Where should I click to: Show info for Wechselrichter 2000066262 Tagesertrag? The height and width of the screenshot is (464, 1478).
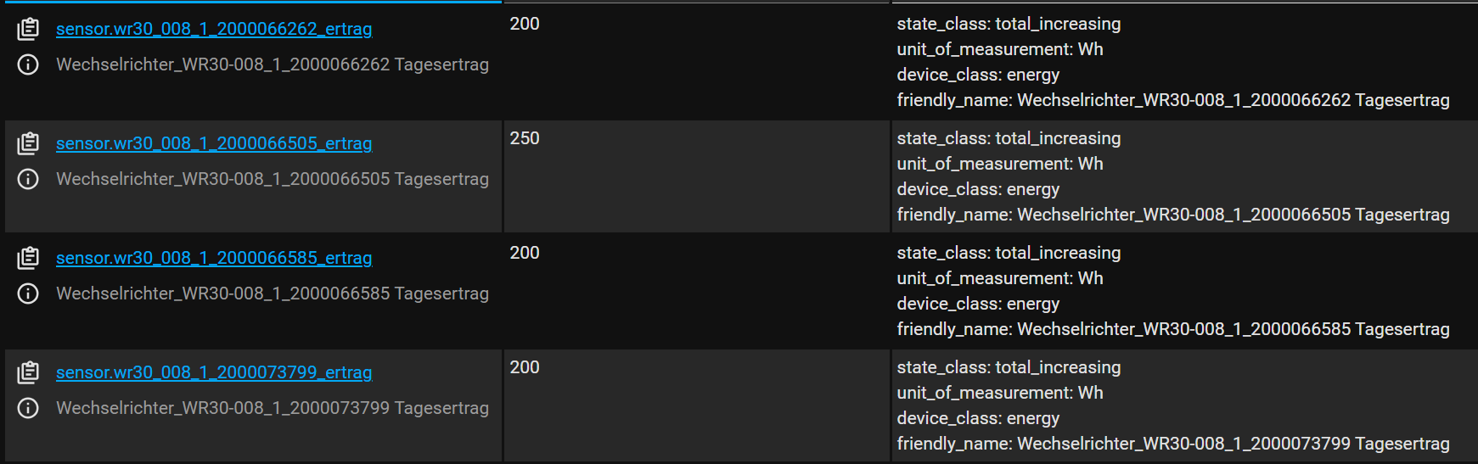pos(28,64)
